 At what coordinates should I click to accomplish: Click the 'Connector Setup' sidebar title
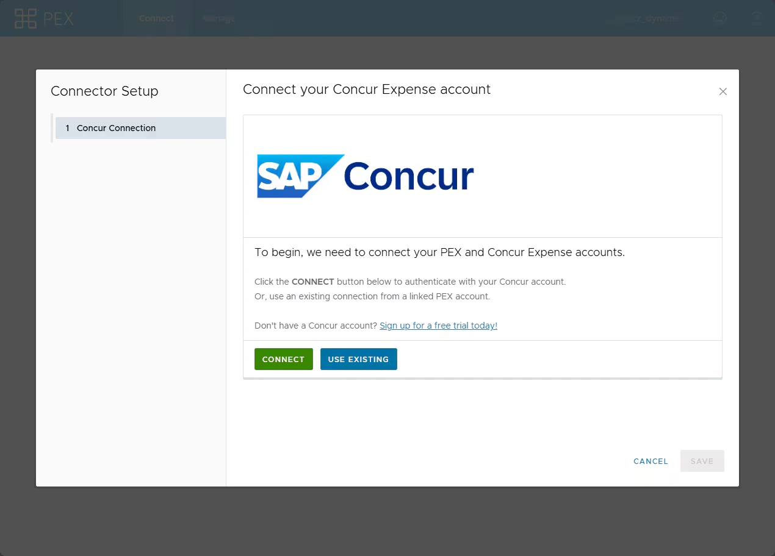104,91
